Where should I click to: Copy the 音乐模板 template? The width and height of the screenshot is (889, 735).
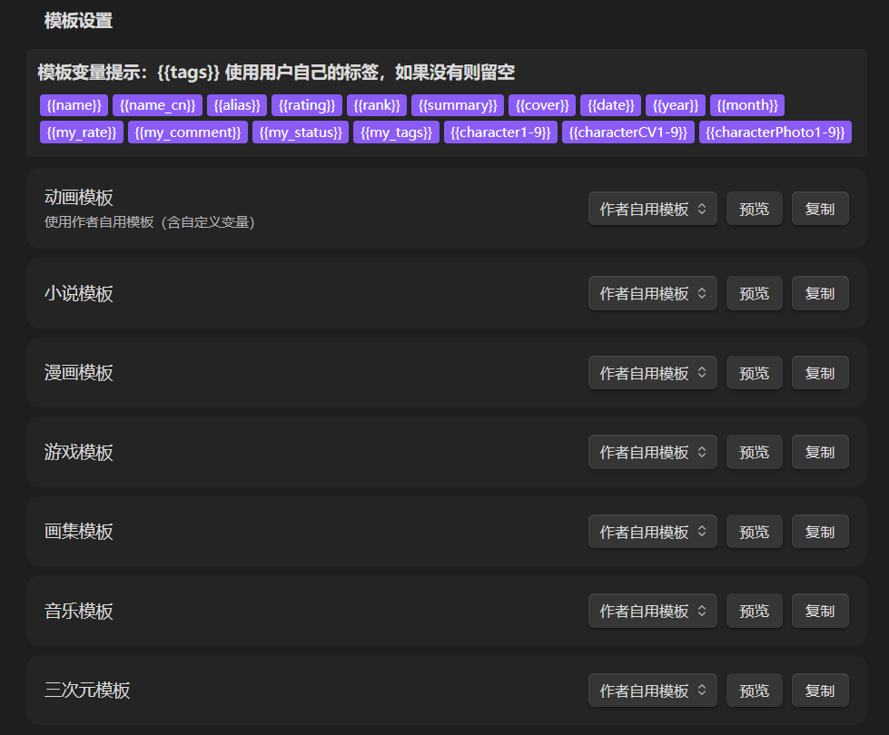coord(820,611)
